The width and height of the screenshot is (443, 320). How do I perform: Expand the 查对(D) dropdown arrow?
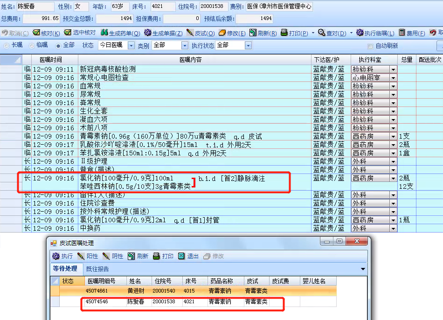coord(351,33)
